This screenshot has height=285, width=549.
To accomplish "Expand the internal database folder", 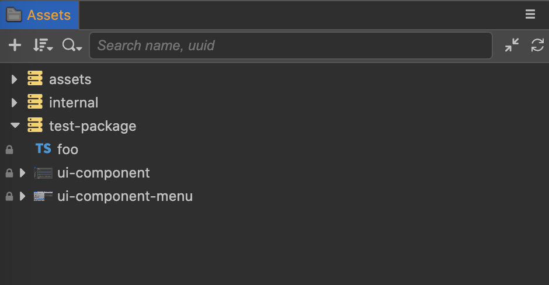I will [x=15, y=103].
